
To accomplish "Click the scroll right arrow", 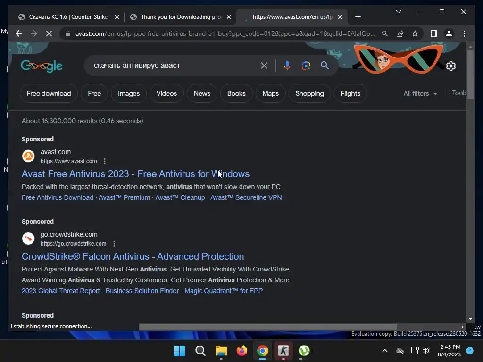I will pyautogui.click(x=462, y=327).
